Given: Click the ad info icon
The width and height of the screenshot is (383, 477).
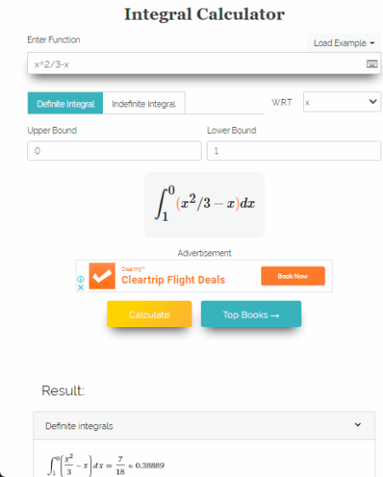Looking at the screenshot, I should pos(81,279).
